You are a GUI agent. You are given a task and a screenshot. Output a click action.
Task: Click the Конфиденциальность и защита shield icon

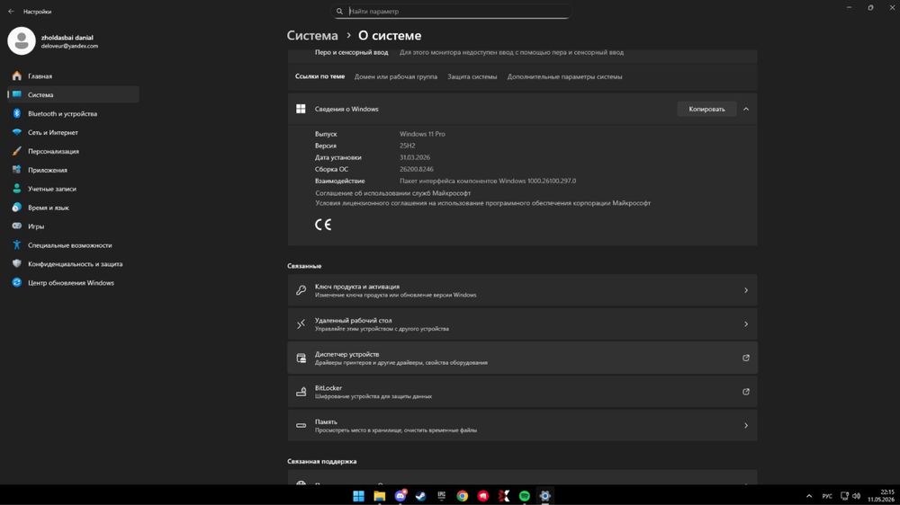(16, 263)
